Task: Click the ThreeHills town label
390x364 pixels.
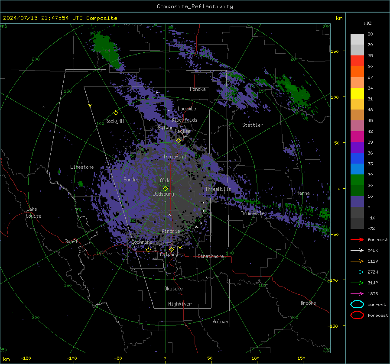Action: click(x=218, y=189)
